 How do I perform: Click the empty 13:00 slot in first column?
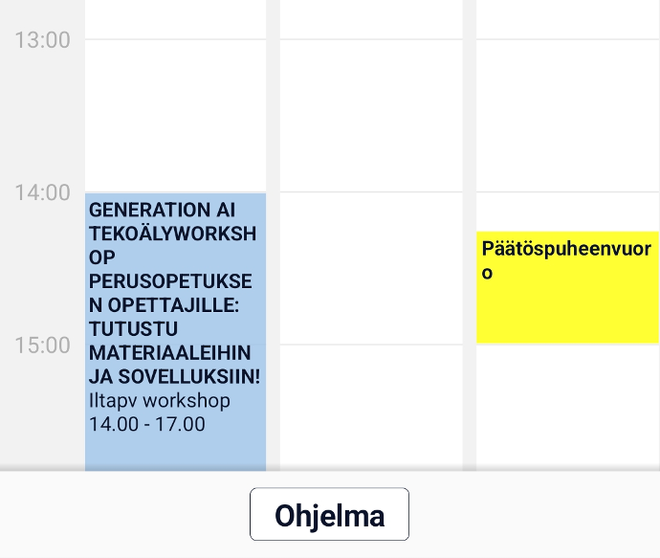[175, 116]
